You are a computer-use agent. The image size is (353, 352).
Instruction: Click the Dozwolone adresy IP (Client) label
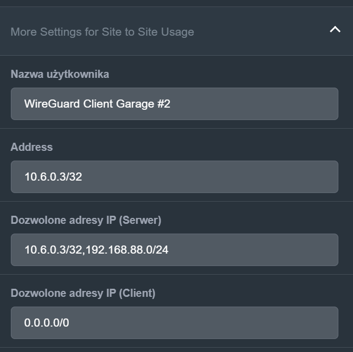click(x=83, y=293)
